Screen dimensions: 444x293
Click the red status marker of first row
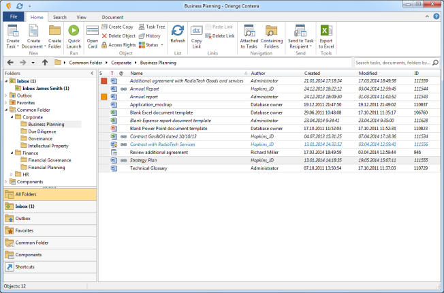tap(104, 81)
